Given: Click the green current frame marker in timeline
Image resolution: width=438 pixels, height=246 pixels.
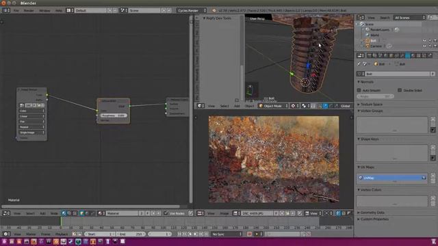Looking at the screenshot, I should [61, 221].
